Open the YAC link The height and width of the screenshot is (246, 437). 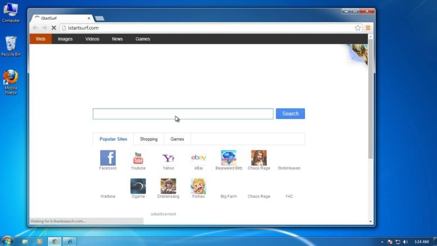tap(289, 196)
